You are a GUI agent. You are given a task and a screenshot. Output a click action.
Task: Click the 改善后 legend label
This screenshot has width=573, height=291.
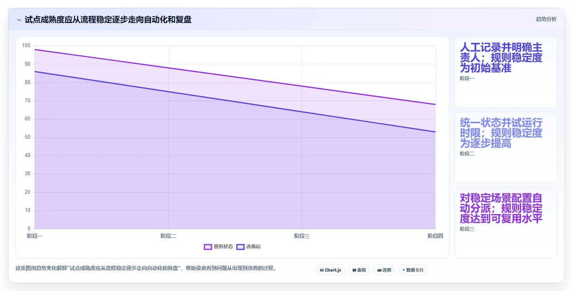[254, 247]
